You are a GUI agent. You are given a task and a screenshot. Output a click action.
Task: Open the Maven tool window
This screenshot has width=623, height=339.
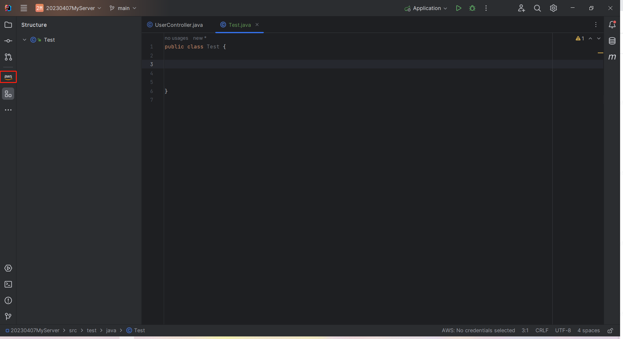[x=612, y=57]
